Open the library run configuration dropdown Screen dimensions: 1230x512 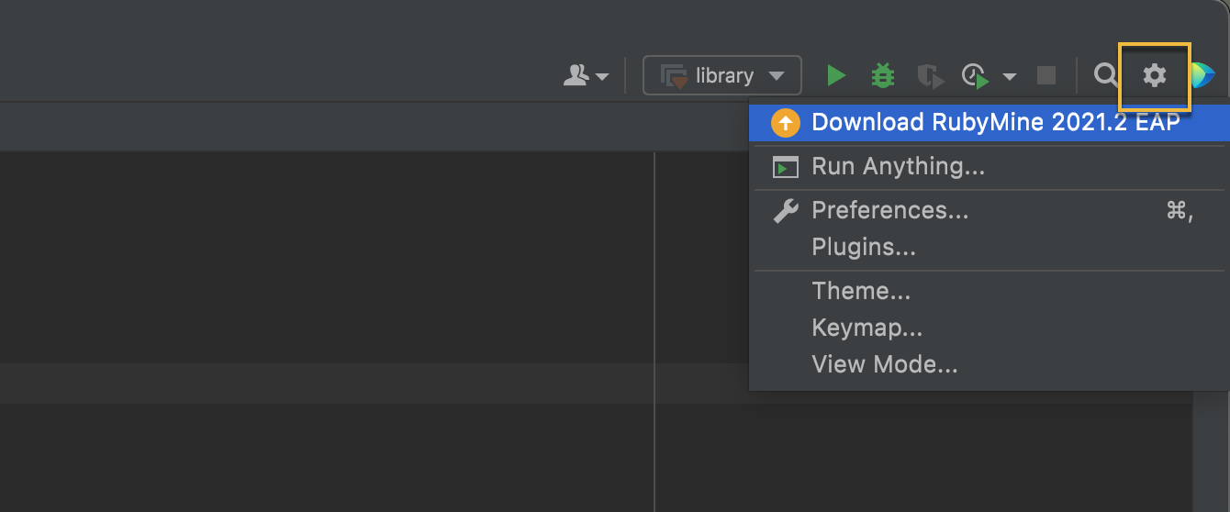click(x=722, y=75)
